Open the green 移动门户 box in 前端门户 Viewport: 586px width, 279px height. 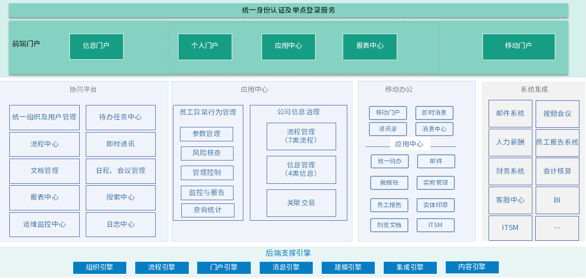tap(519, 47)
